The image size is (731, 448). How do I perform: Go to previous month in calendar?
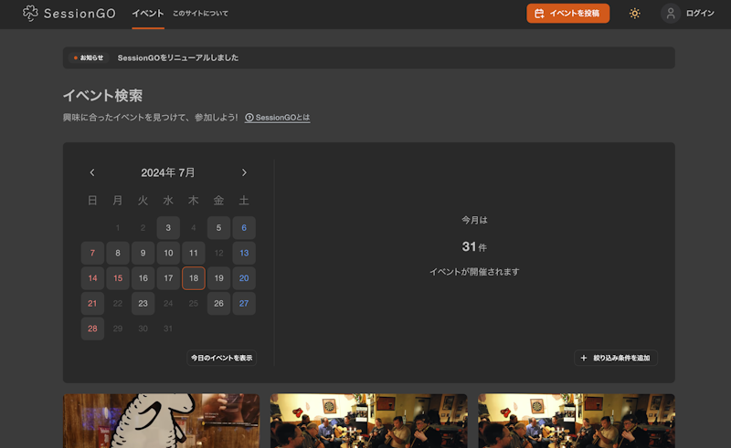[92, 172]
